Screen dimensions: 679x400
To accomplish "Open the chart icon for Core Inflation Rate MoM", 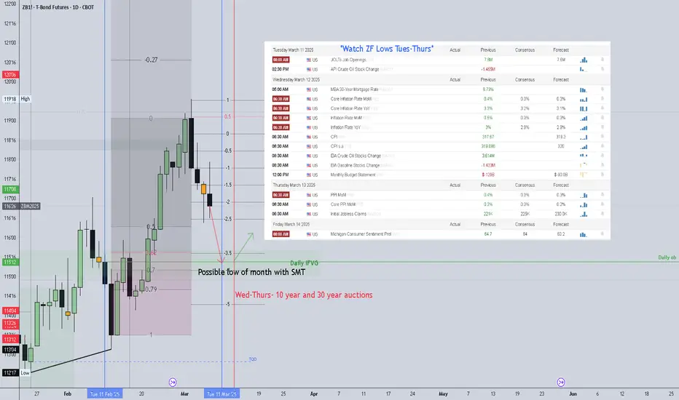I will point(584,99).
